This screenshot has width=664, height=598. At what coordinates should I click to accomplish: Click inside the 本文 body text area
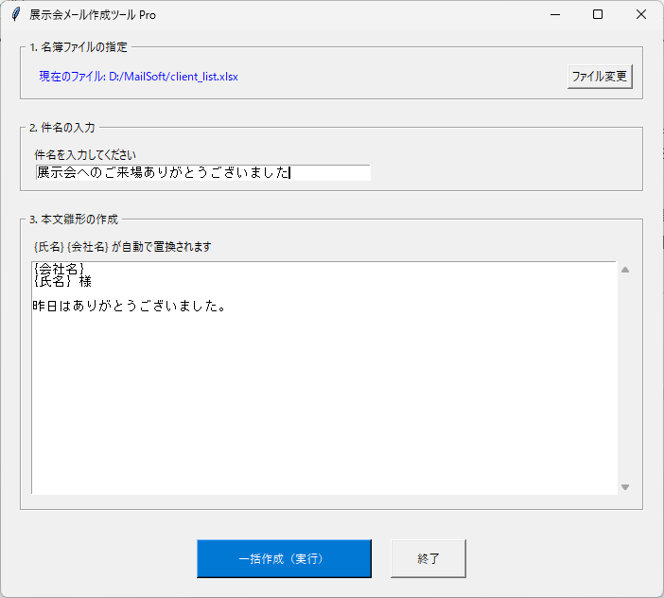point(323,397)
